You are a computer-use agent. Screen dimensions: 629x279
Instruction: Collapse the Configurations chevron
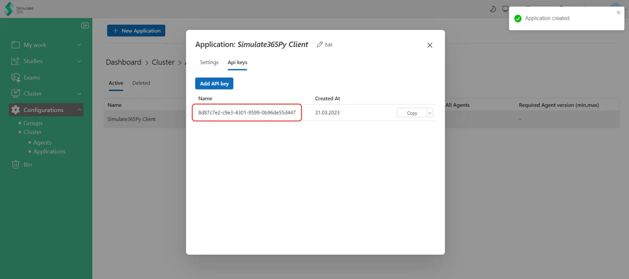pyautogui.click(x=79, y=110)
